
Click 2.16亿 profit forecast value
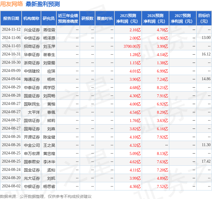point(135,30)
